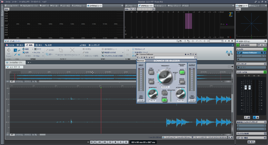Click the 実行 button

251,142
